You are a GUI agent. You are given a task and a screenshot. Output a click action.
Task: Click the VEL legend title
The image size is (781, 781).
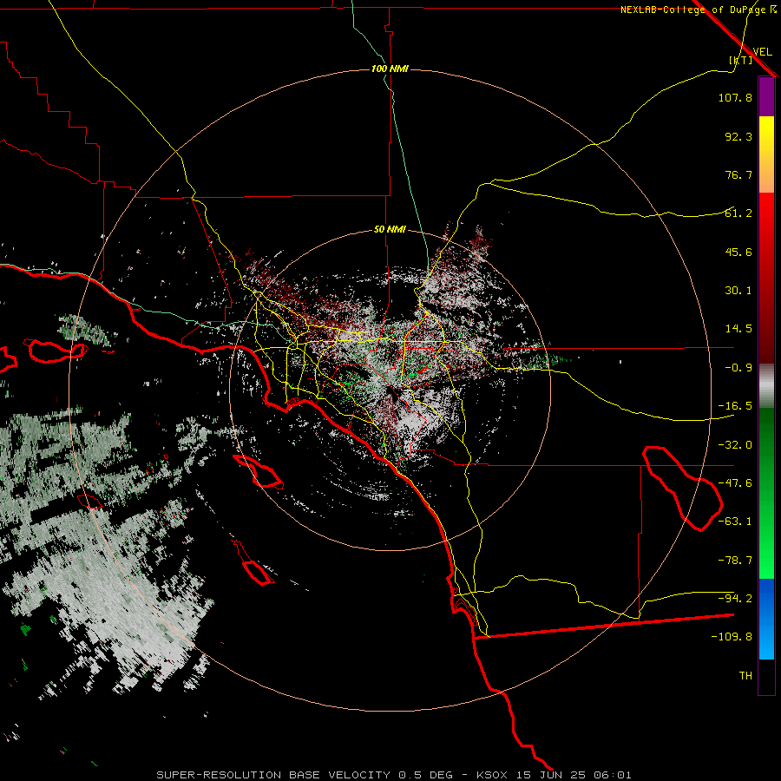coord(762,52)
